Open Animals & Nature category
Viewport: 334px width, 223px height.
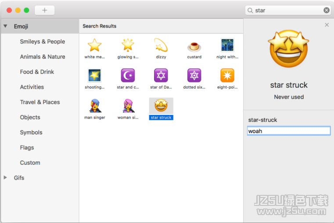43,57
